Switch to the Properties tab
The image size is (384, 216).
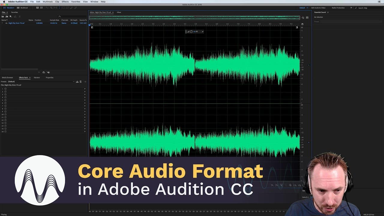click(49, 77)
